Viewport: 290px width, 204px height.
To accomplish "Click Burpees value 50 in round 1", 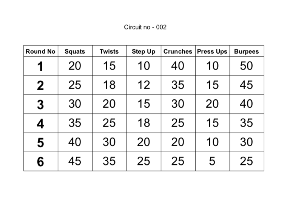I will click(246, 66).
